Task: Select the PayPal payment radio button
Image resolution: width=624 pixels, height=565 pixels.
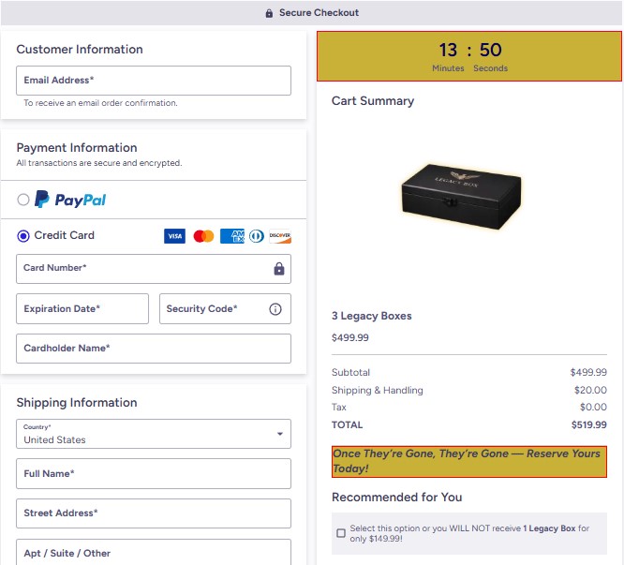Action: [x=23, y=200]
